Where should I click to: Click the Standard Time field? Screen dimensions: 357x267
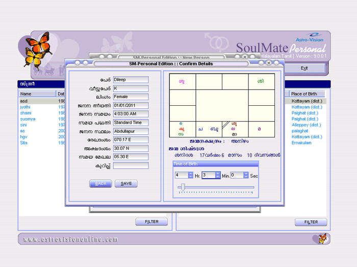click(131, 123)
